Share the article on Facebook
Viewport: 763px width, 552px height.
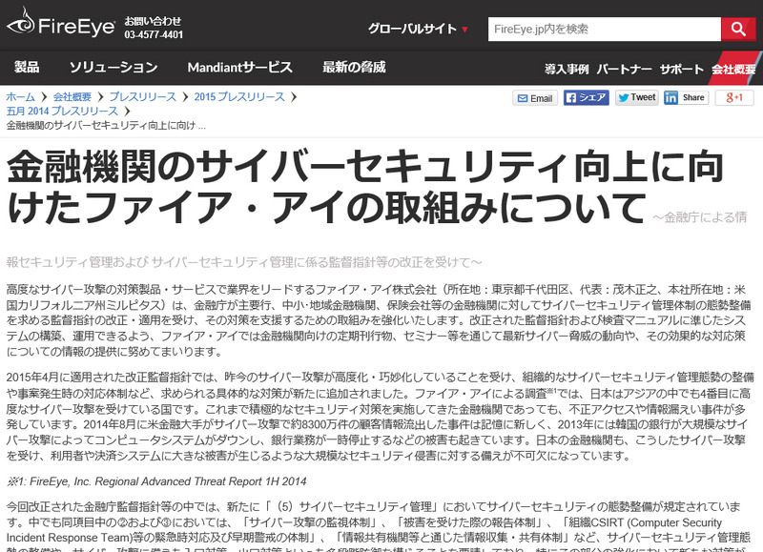(x=586, y=97)
